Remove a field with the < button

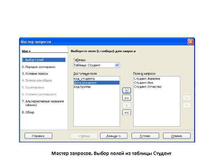[x=127, y=105]
